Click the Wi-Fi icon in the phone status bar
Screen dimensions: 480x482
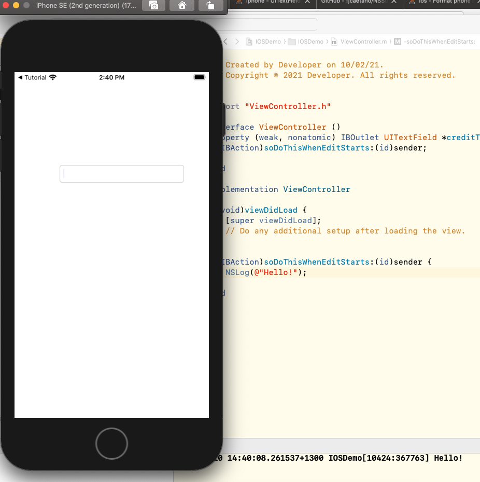click(x=53, y=77)
